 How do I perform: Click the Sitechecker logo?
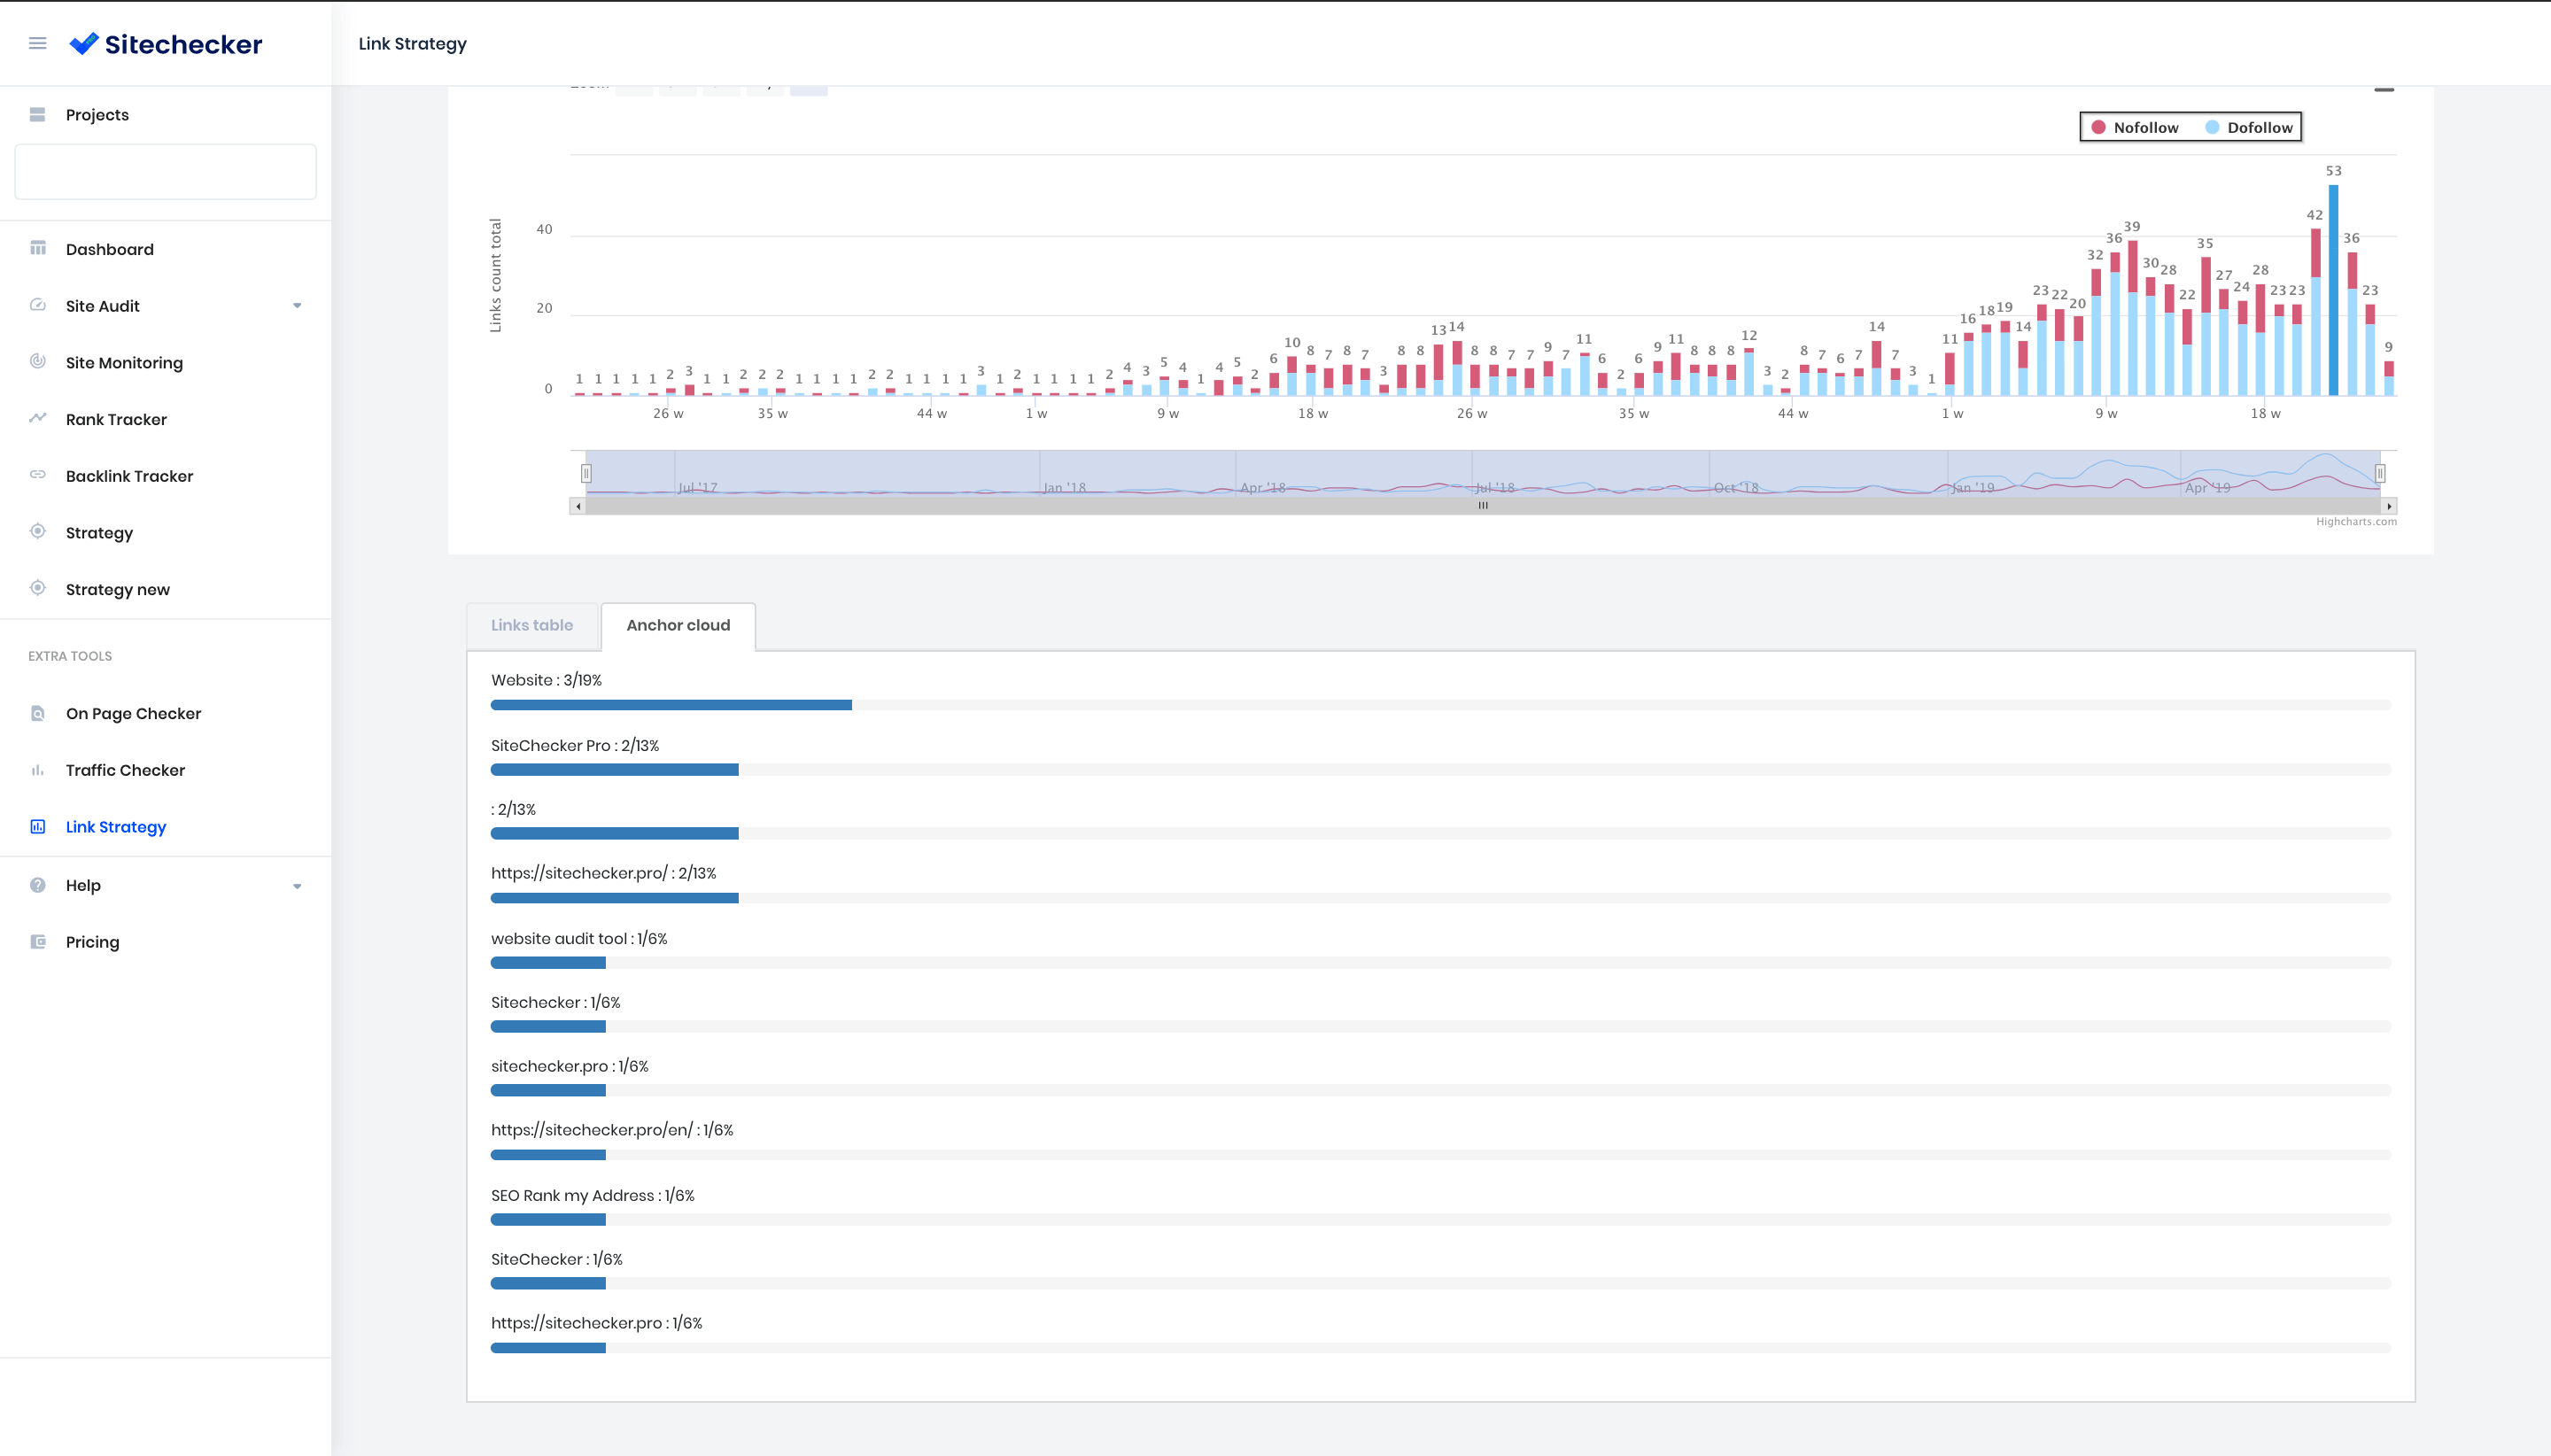pyautogui.click(x=166, y=44)
